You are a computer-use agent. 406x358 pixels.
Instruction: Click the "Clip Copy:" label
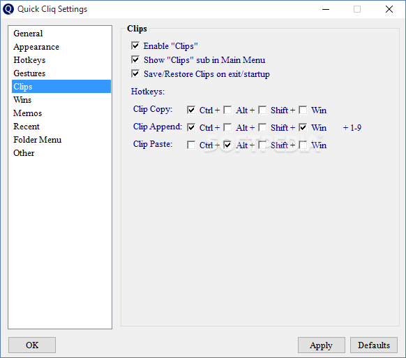click(153, 109)
